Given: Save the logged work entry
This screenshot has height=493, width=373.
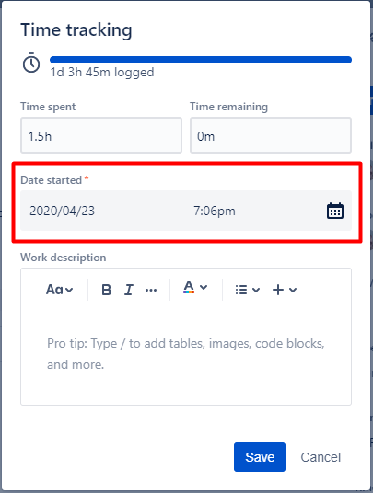Looking at the screenshot, I should (260, 457).
